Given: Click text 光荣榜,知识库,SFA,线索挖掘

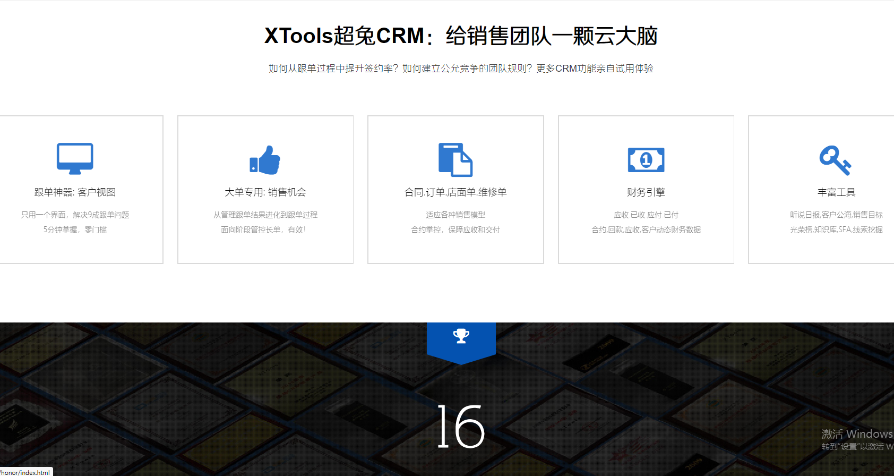Looking at the screenshot, I should (836, 229).
